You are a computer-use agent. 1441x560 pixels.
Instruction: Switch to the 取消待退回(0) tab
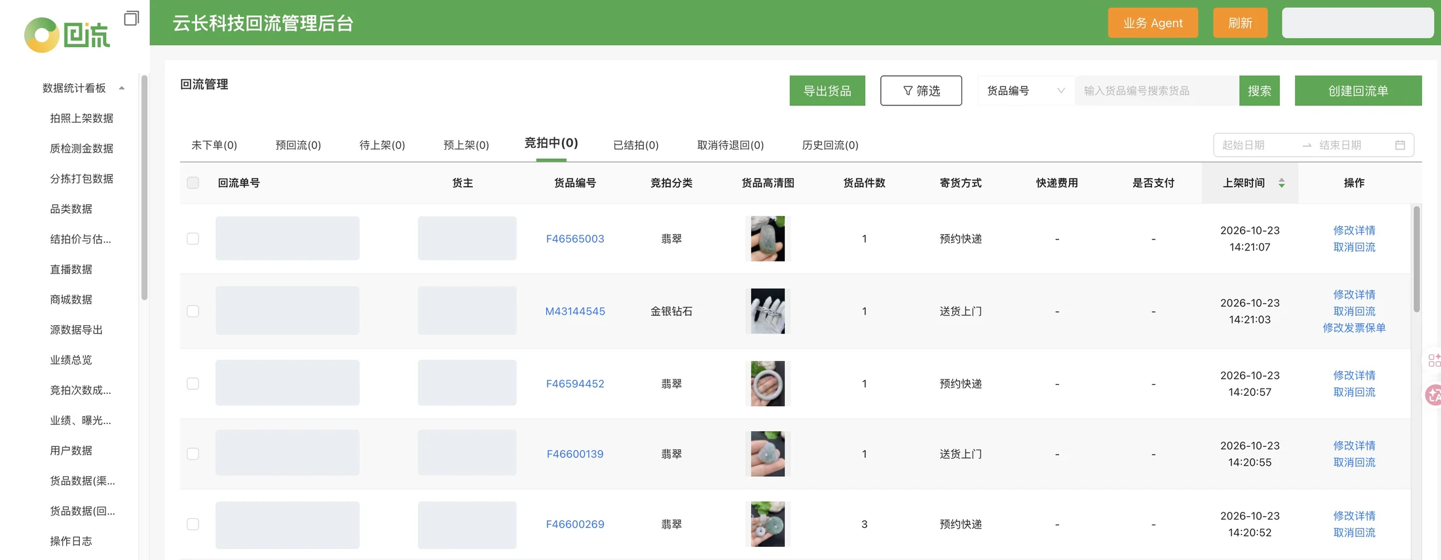(x=730, y=145)
